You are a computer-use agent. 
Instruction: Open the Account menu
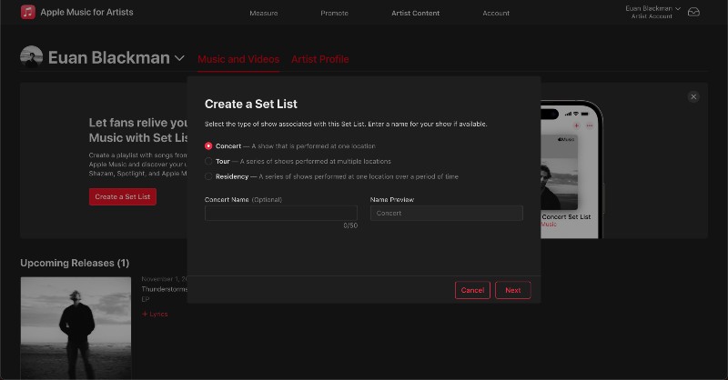tap(496, 13)
